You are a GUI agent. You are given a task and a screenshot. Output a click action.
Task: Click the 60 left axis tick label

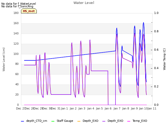coord(17,74)
